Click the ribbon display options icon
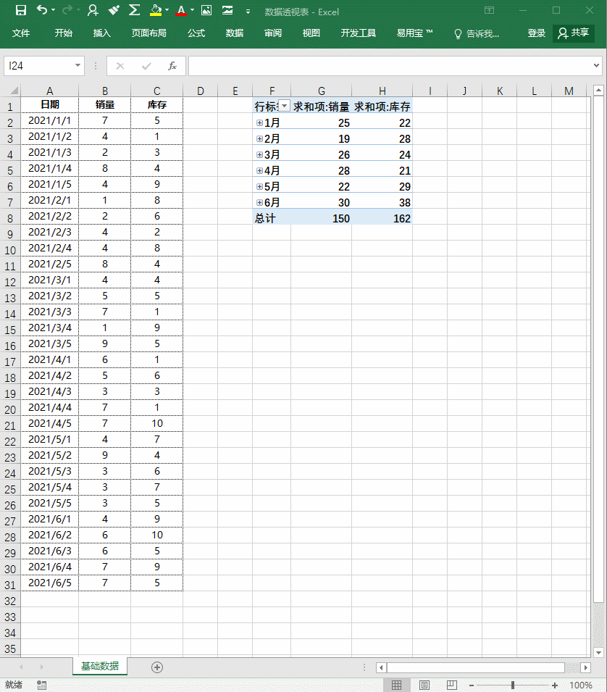 click(x=489, y=10)
